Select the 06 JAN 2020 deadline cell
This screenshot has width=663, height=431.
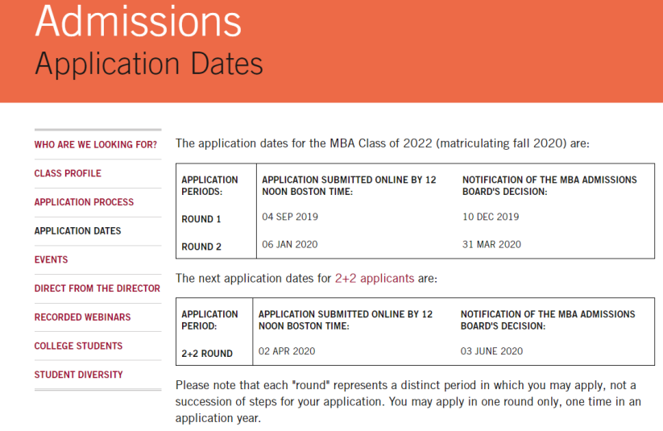(x=290, y=245)
